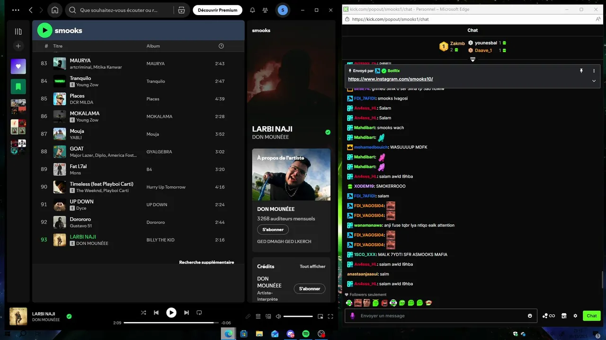Open Hurry Up Tomorrow album link
This screenshot has width=606, height=340.
(166, 187)
